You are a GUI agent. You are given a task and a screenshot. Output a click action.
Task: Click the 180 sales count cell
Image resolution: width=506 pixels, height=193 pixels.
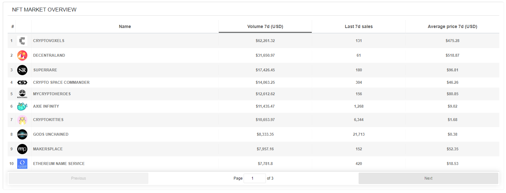coord(359,70)
